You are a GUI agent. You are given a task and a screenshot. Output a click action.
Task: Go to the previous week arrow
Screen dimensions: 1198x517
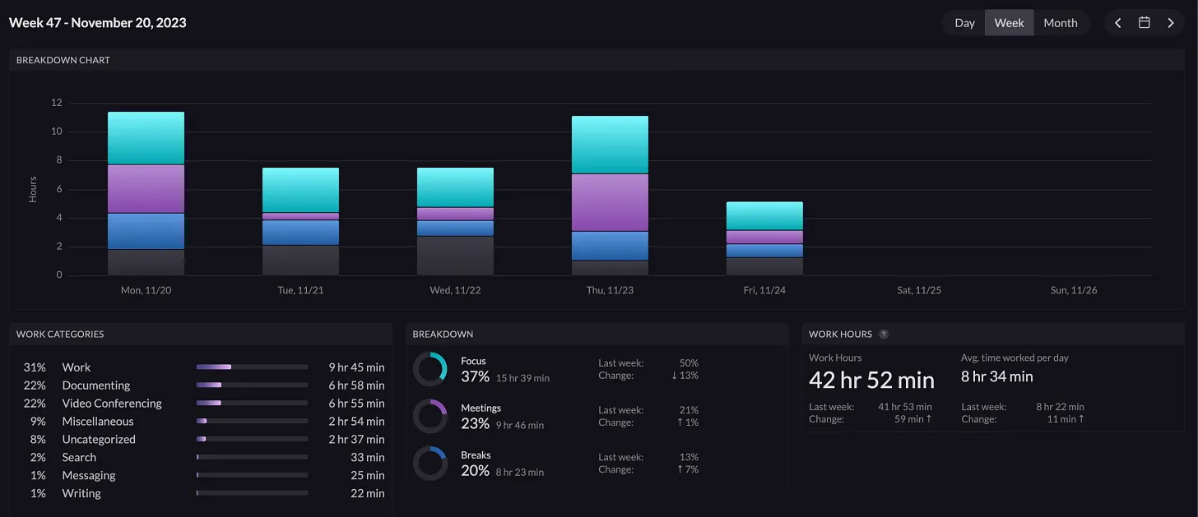pos(1117,23)
